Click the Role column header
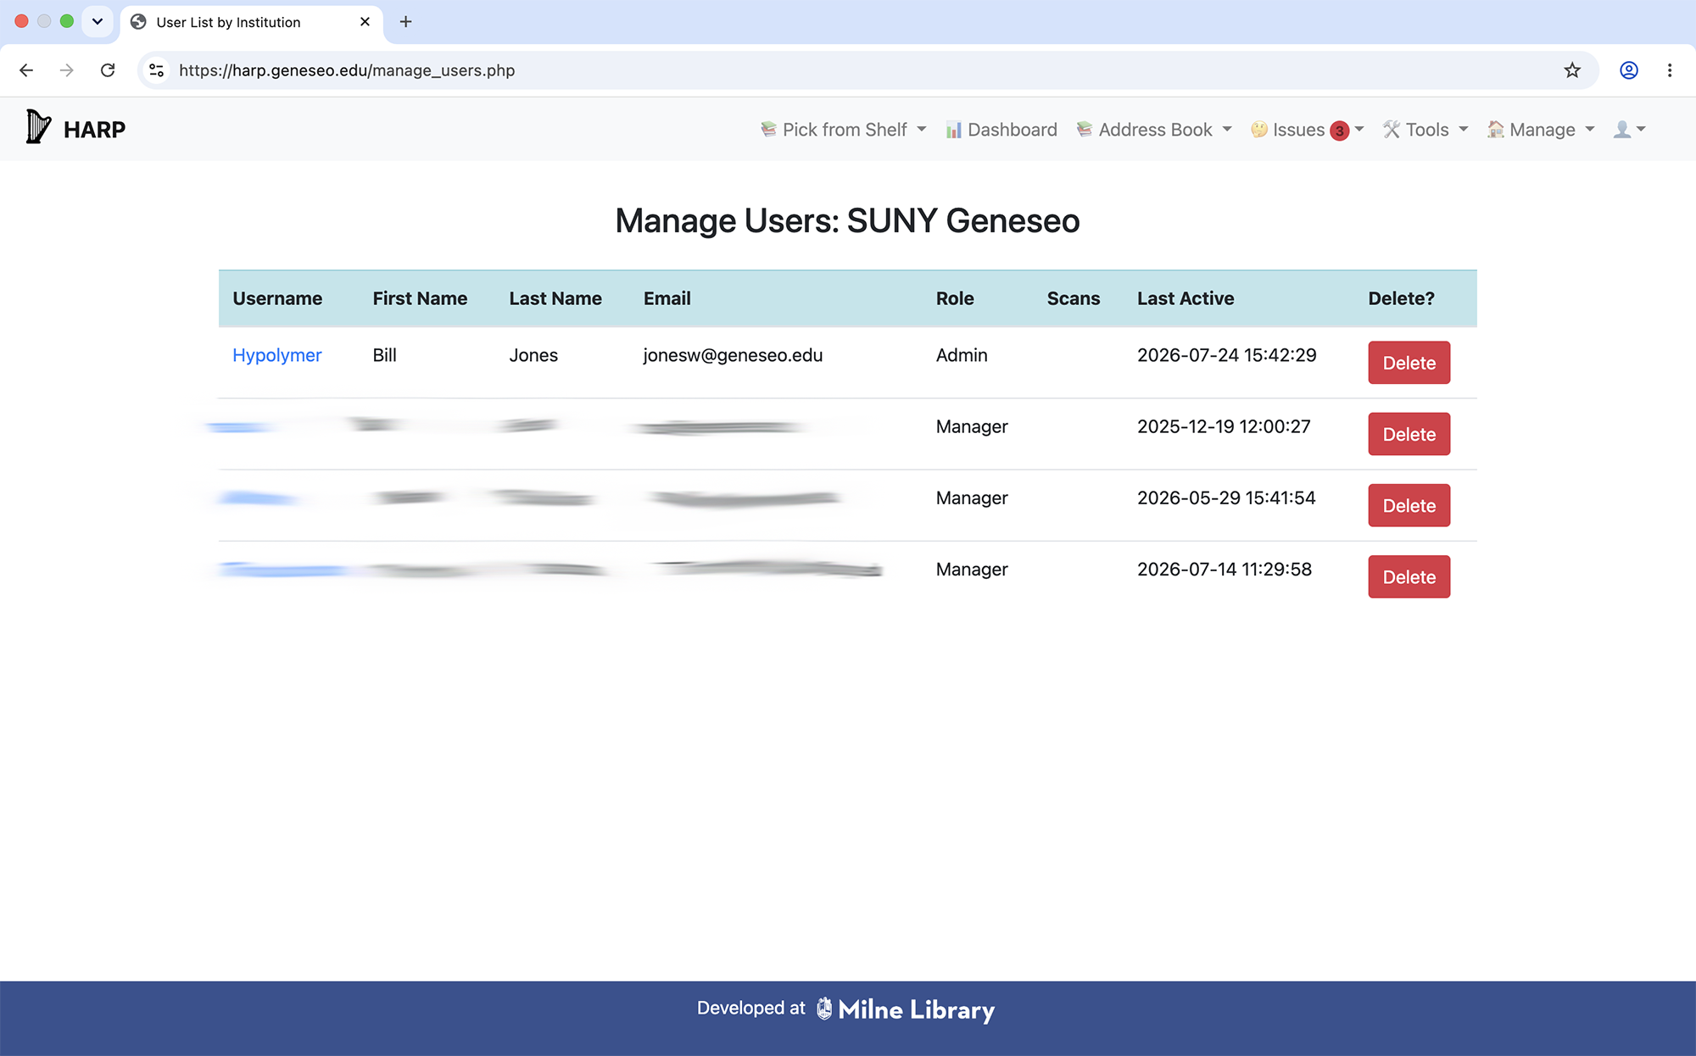Image resolution: width=1696 pixels, height=1056 pixels. [x=955, y=298]
